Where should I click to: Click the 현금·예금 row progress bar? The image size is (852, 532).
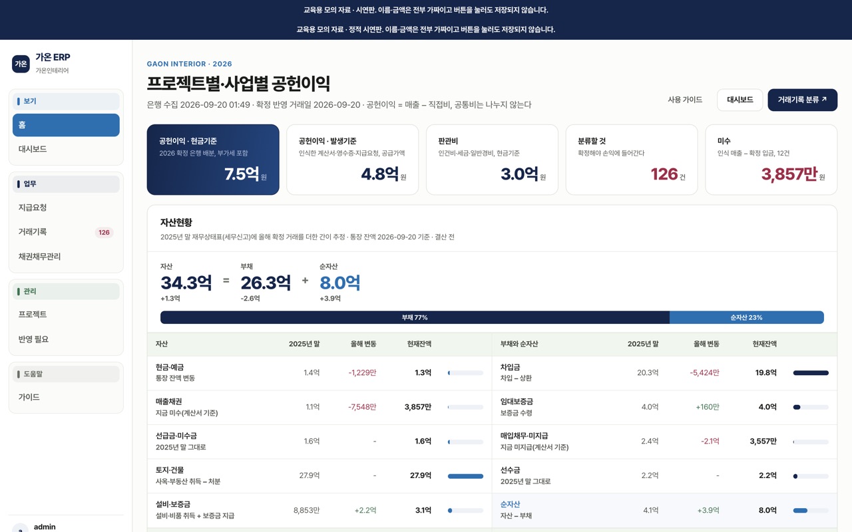click(465, 373)
